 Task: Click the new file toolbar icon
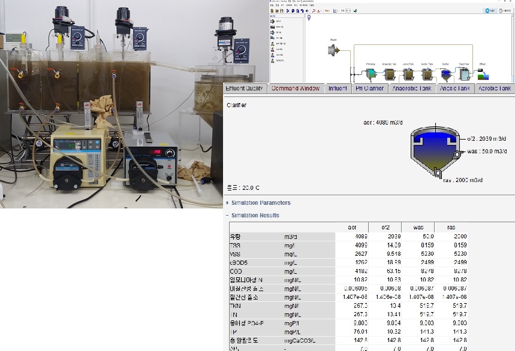272,11
